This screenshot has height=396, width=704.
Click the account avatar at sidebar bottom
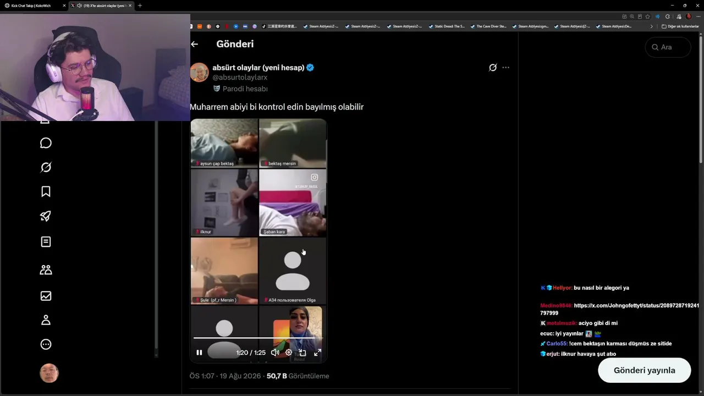click(x=49, y=373)
